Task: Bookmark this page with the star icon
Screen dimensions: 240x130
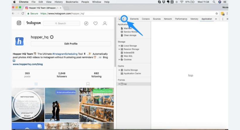Action: [x=217, y=13]
